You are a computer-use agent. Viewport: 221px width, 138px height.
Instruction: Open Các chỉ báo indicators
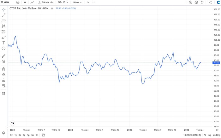(x=46, y=2)
